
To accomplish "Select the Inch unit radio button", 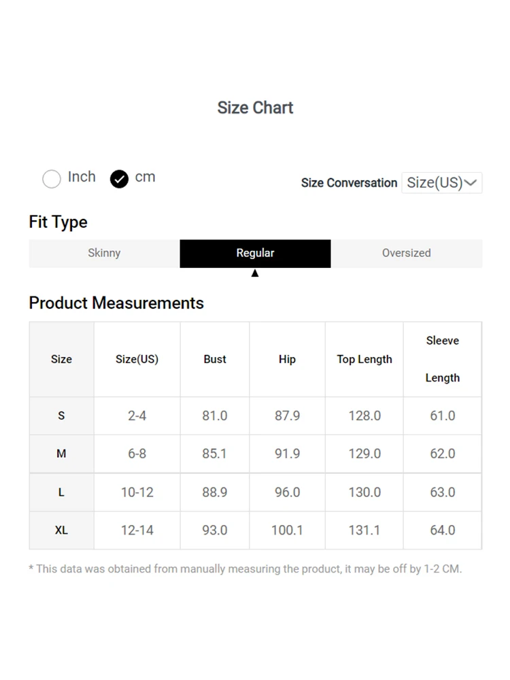I will [x=52, y=179].
